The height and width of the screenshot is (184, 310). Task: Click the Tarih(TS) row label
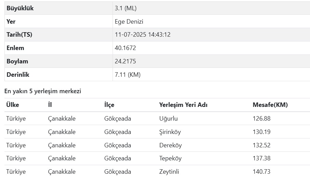(x=20, y=35)
